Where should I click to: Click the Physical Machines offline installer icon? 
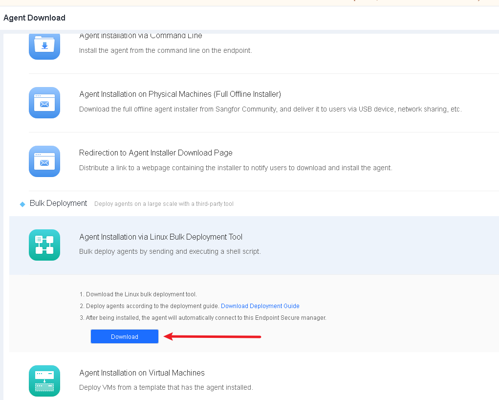tap(44, 103)
